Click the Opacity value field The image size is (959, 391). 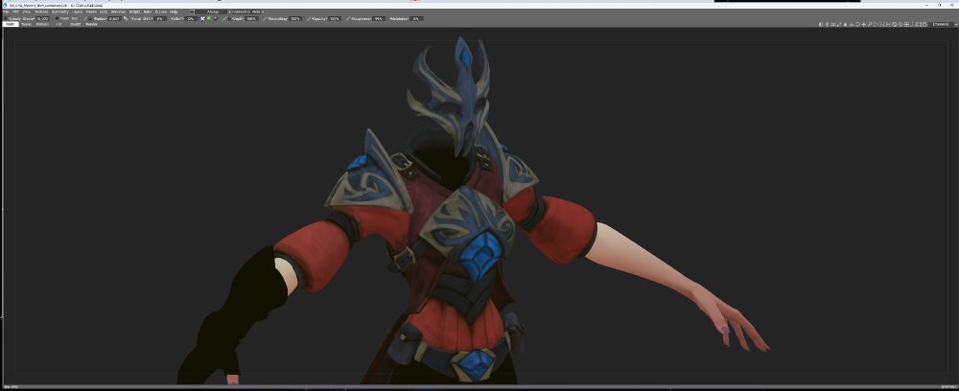[x=335, y=19]
